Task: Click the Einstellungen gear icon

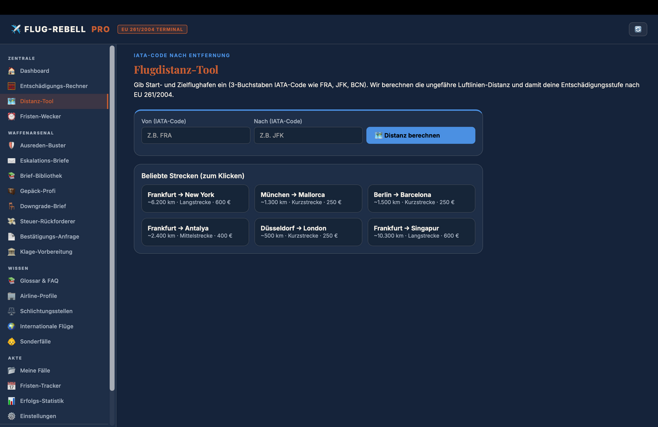Action: (x=12, y=416)
